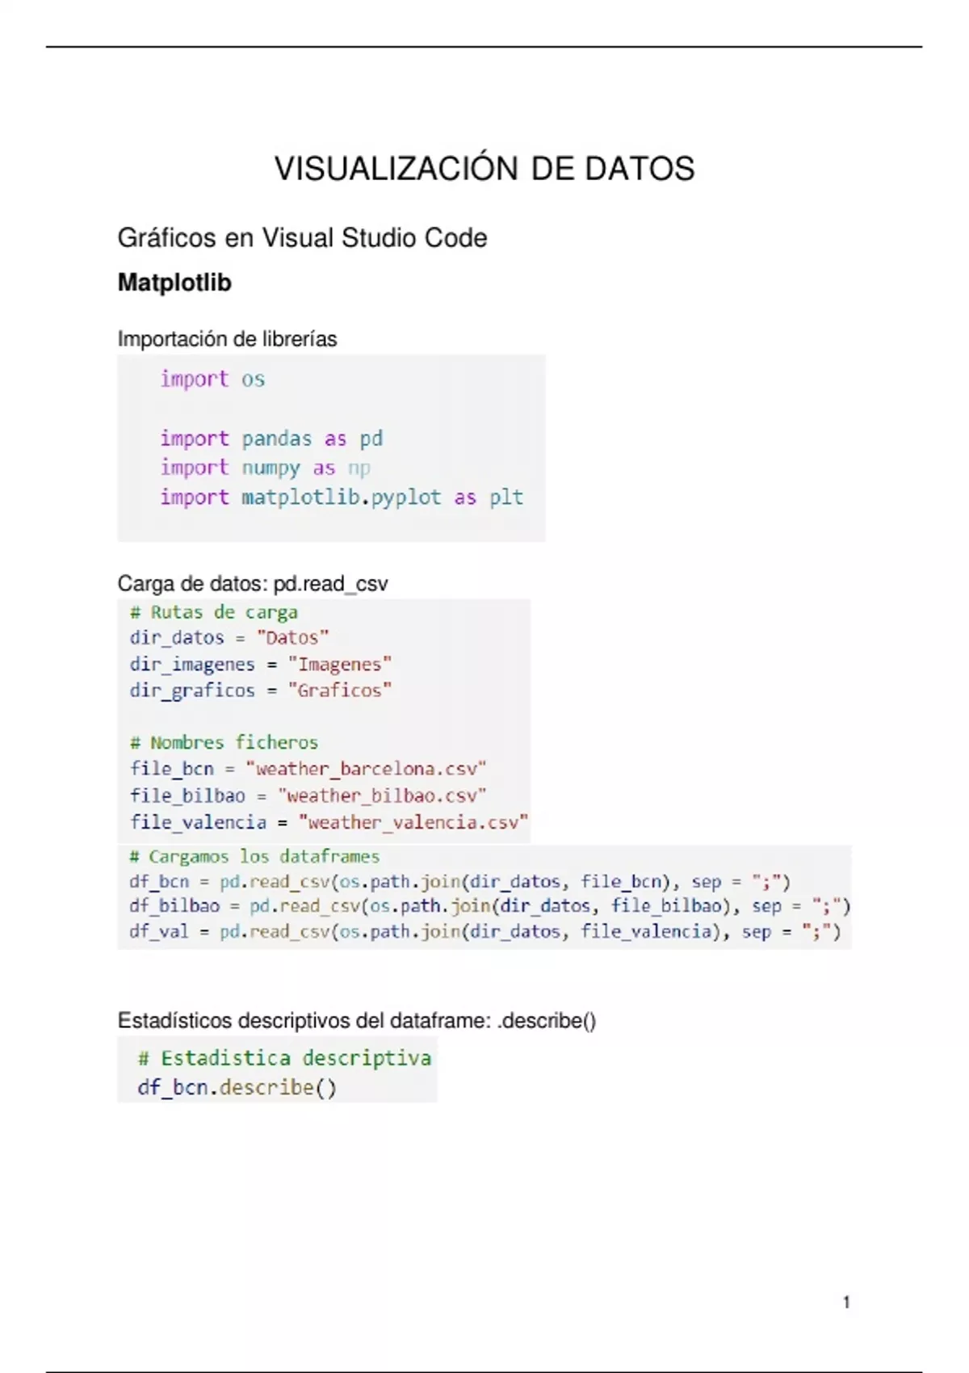This screenshot has width=969, height=1373.
Task: Click the title VISUALIZACIÓN DE DATOS
Action: (x=484, y=169)
